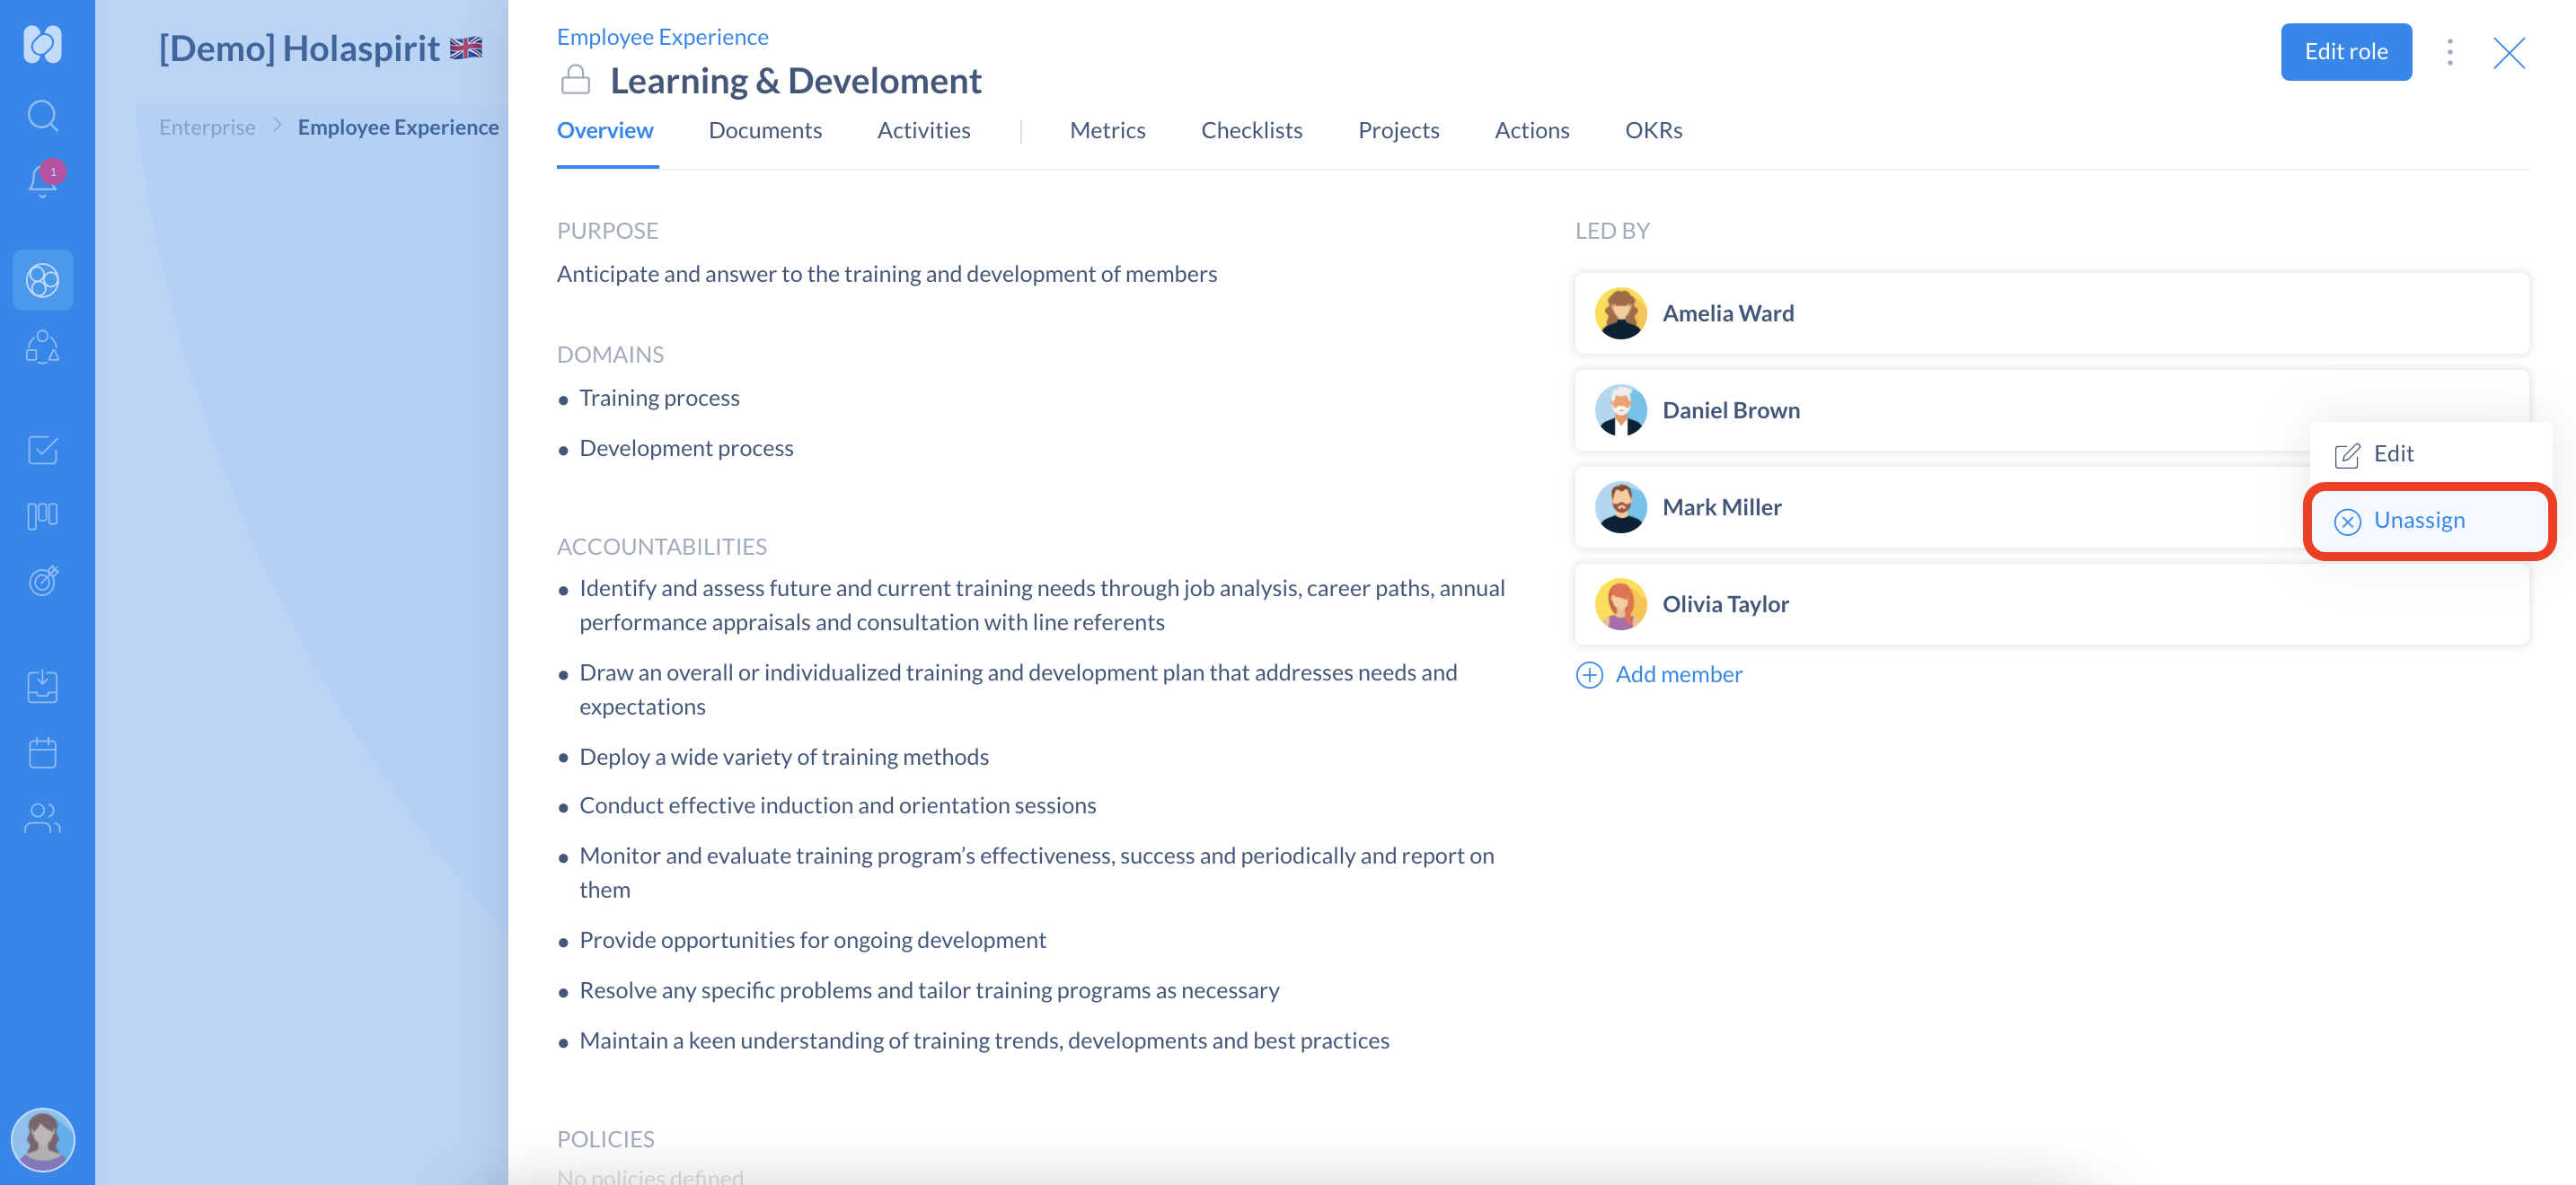The width and height of the screenshot is (2576, 1185).
Task: Close the role panel
Action: pyautogui.click(x=2508, y=53)
